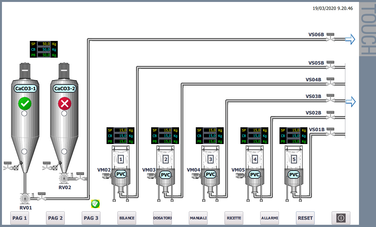Select the VM04 motor icon
376x227 pixels.
196,175
